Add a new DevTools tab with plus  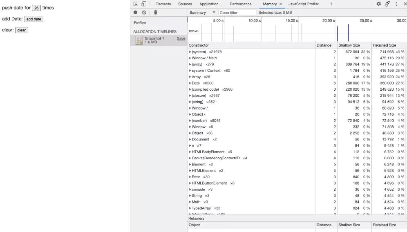pyautogui.click(x=331, y=4)
